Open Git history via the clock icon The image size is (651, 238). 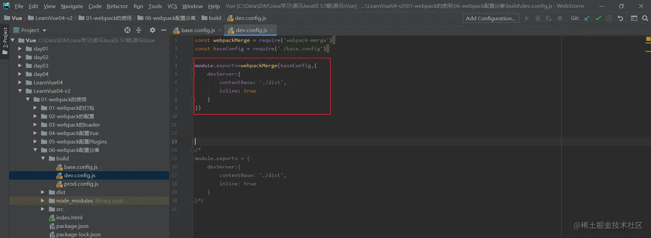[x=609, y=18]
